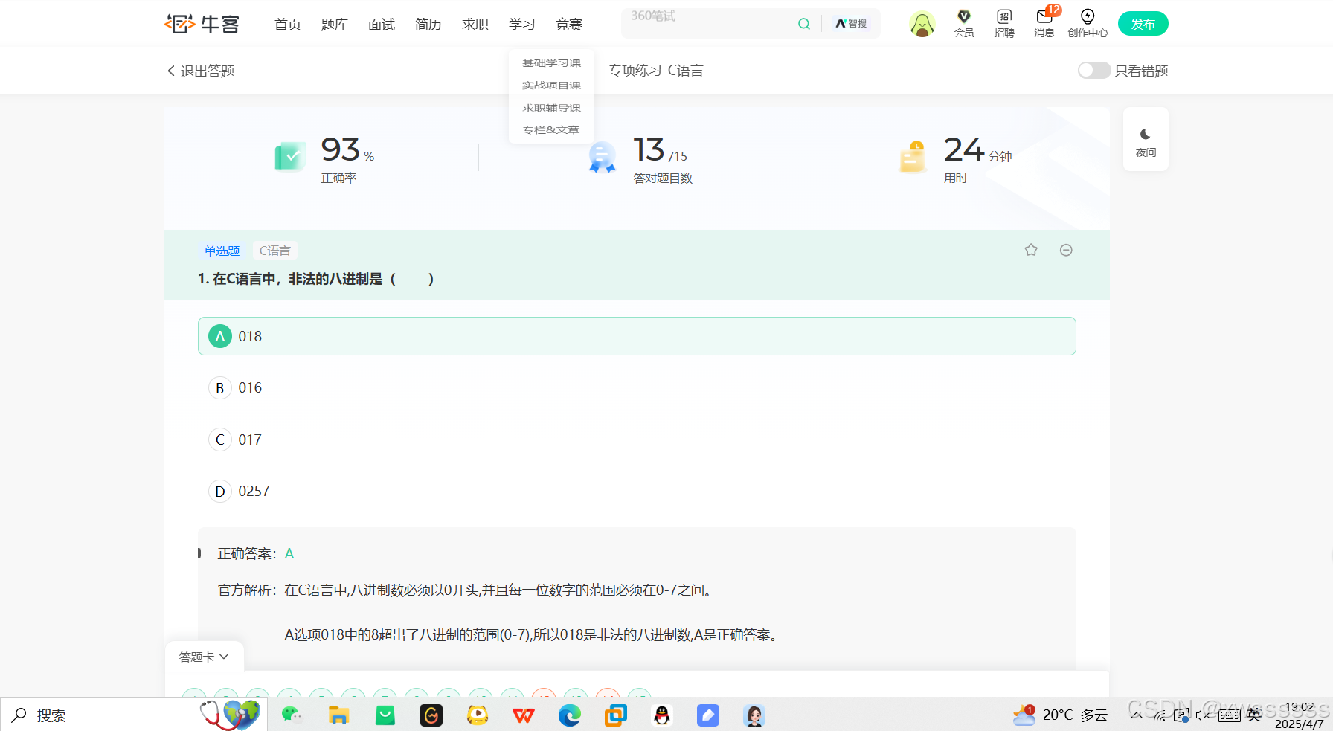Screen dimensions: 1333x731
Task: Open File Explorer from the taskbar
Action: pos(338,715)
